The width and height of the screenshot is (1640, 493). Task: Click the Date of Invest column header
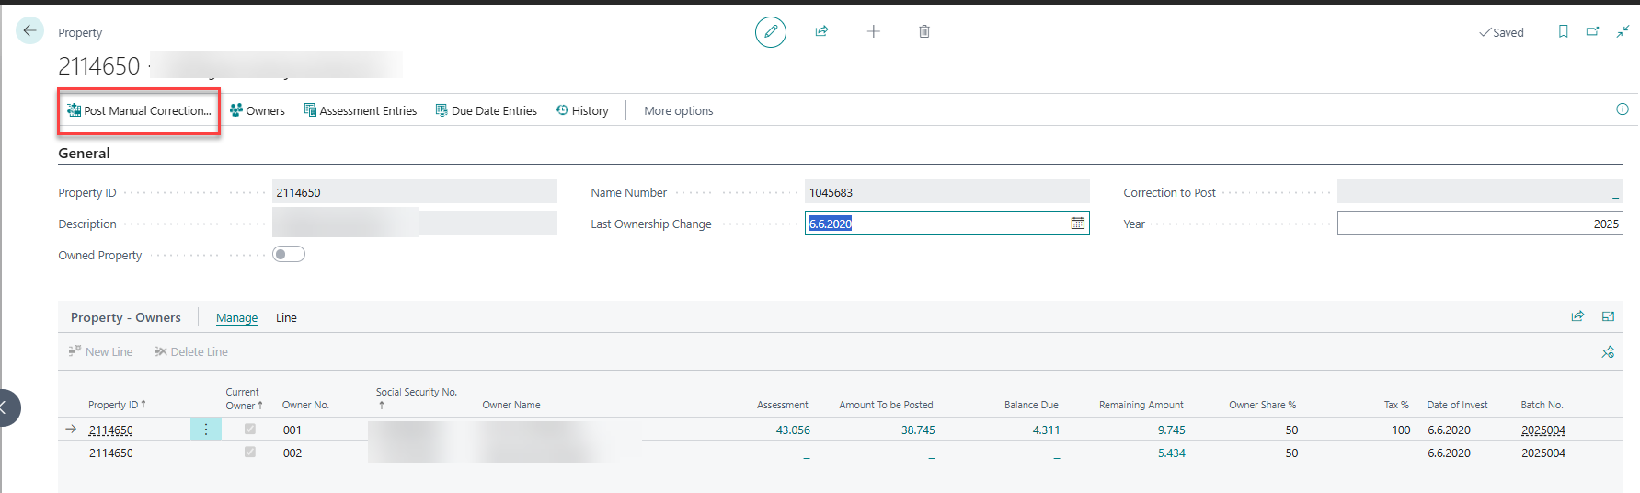click(1457, 405)
